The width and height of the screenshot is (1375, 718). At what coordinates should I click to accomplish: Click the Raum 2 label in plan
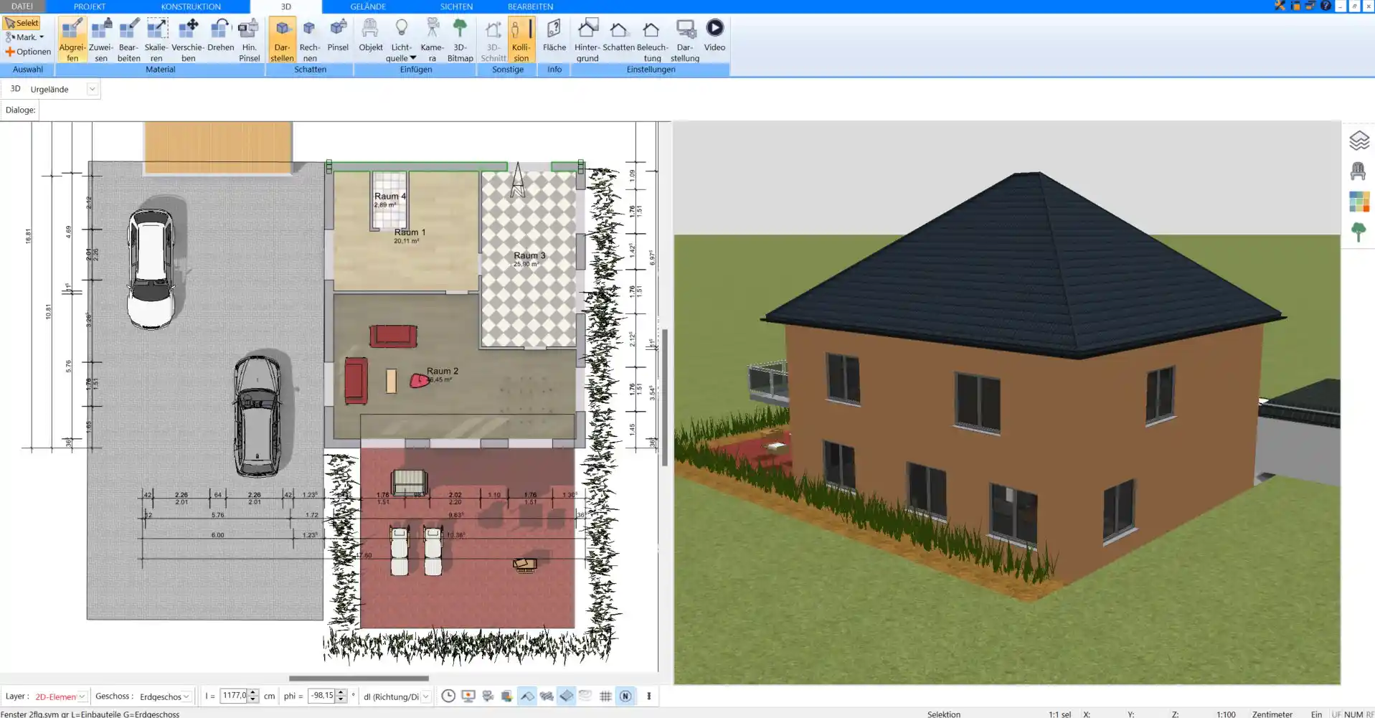click(x=442, y=371)
